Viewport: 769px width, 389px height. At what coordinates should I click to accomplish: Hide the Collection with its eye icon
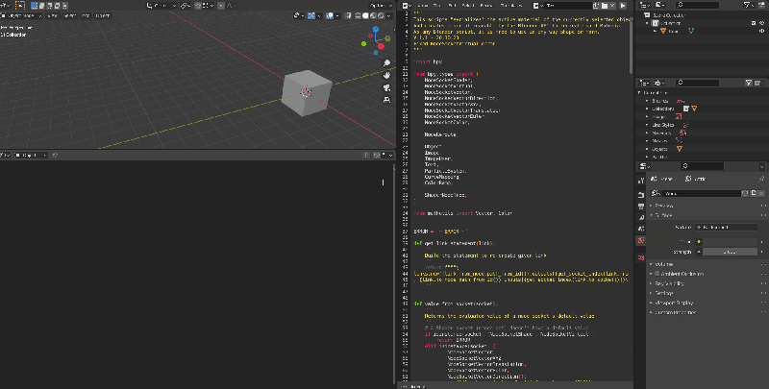point(762,23)
